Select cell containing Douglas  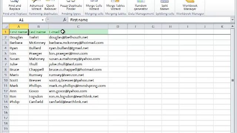pyautogui.click(x=19, y=37)
